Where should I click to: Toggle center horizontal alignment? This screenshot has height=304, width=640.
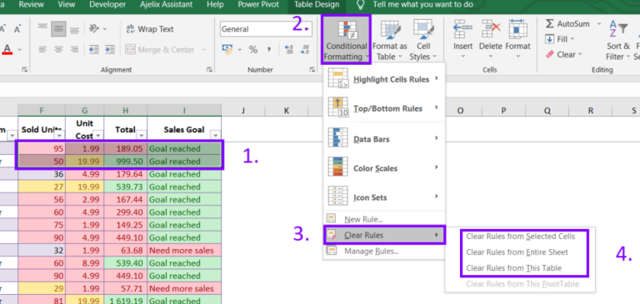point(58,50)
